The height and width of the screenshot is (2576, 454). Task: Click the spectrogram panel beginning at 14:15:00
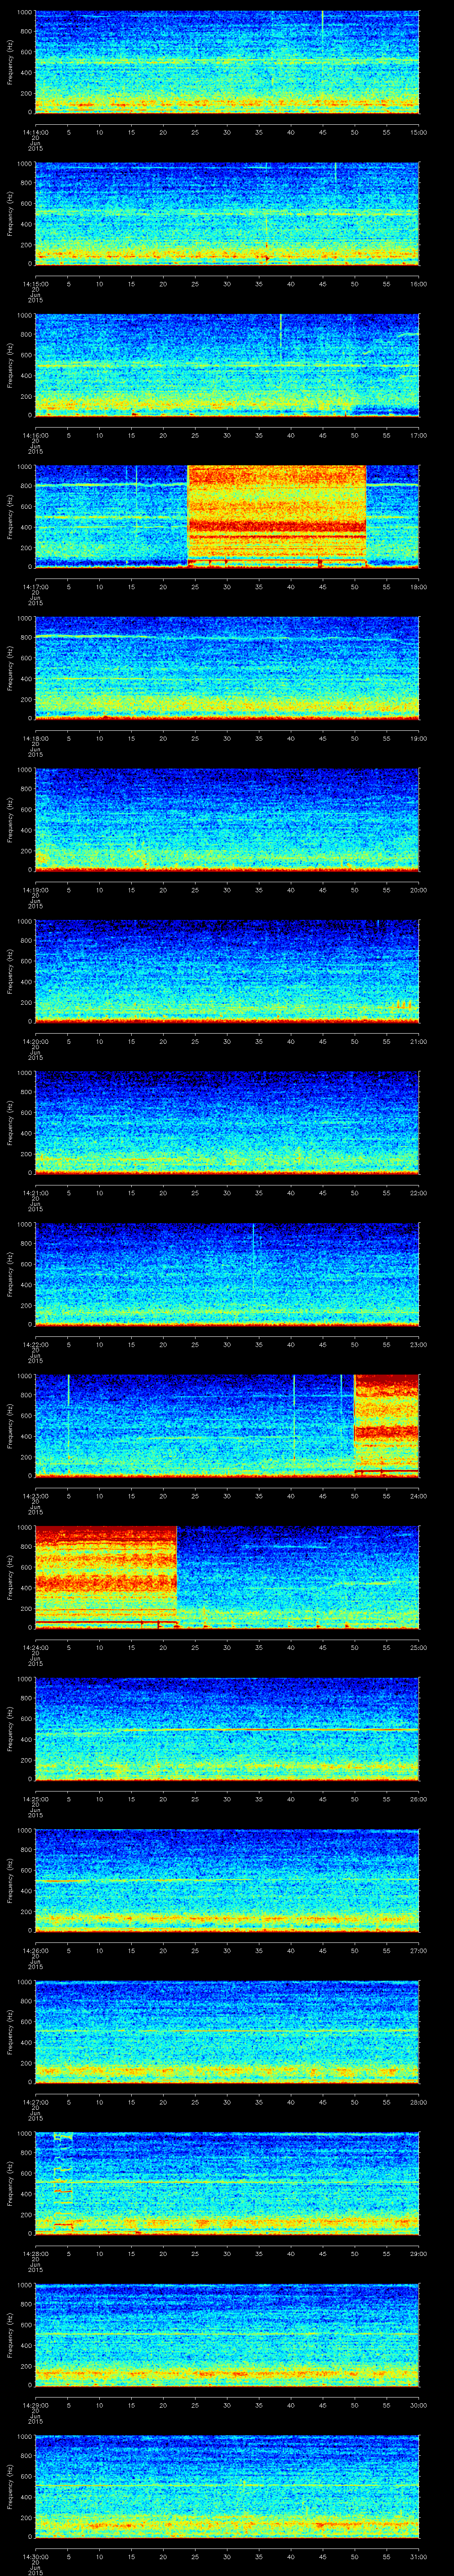coord(227,214)
